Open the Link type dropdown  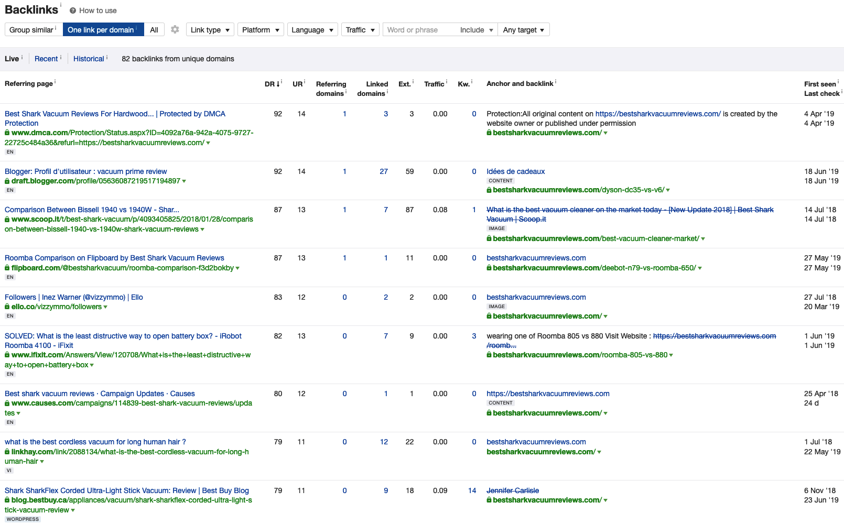pos(210,30)
